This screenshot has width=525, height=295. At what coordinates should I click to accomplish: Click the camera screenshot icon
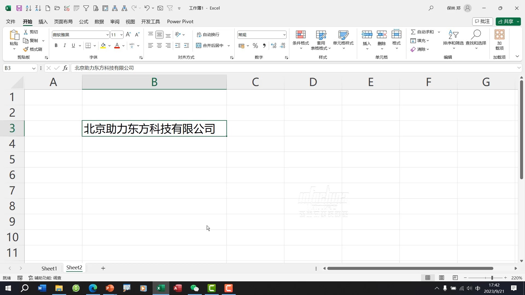tap(160, 8)
